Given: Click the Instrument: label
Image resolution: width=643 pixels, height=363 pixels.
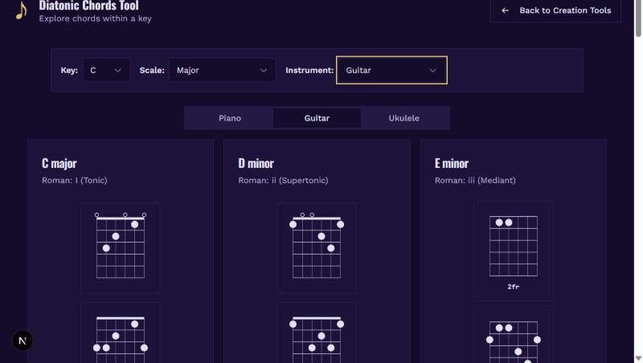Looking at the screenshot, I should pos(309,71).
